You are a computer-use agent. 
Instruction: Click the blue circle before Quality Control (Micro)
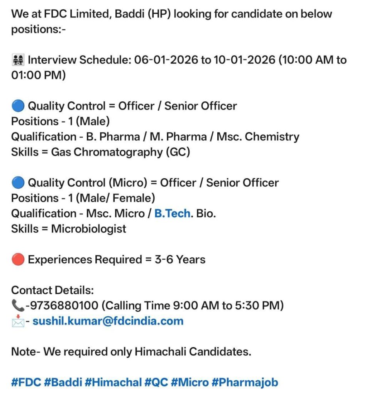(18, 182)
